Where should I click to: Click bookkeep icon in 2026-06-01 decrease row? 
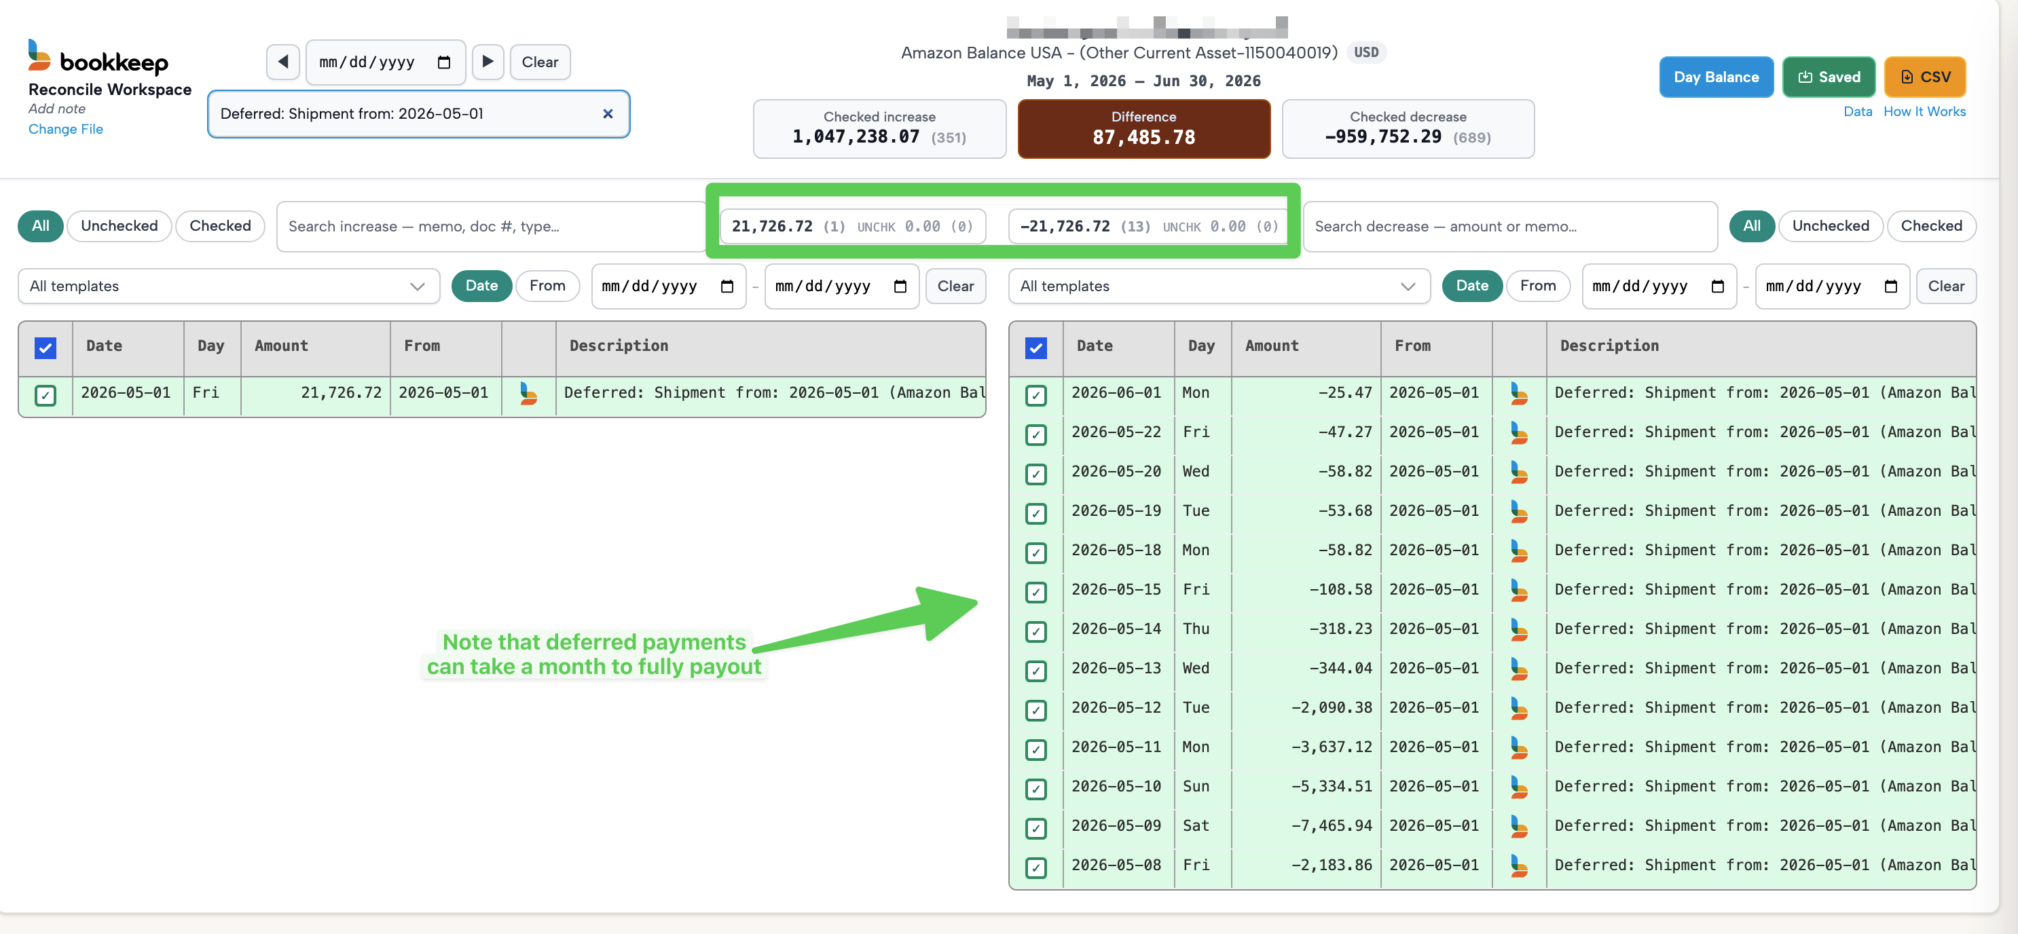click(x=1519, y=393)
